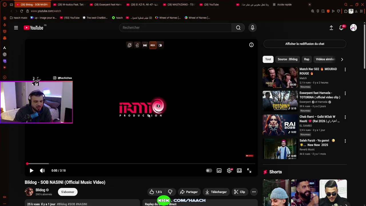Toggle the autoplay switch

click(x=209, y=171)
